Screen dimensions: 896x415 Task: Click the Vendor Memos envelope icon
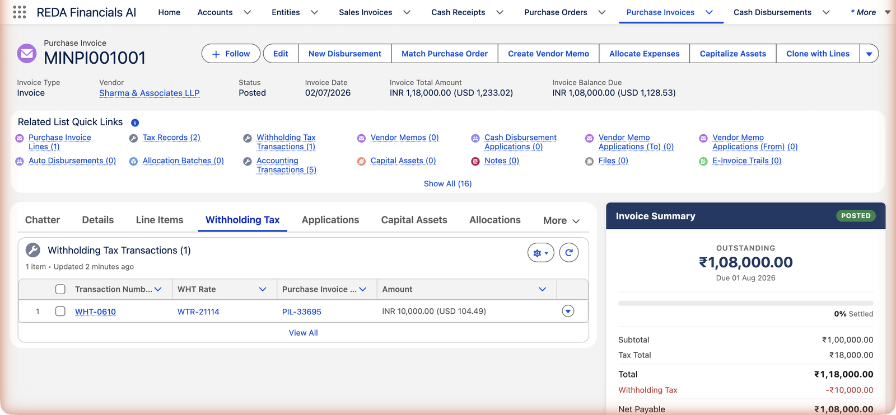tap(361, 138)
